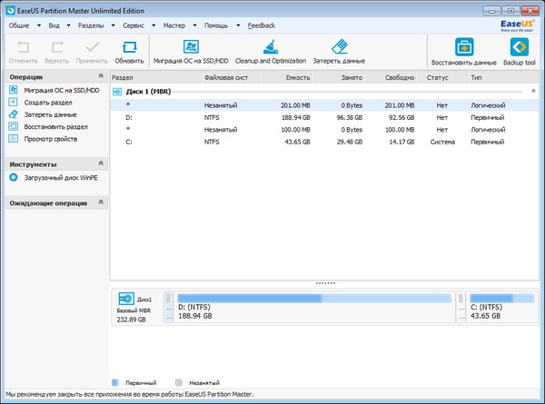The image size is (545, 404).
Task: Collapse the Инструменты panel section
Action: tap(100, 163)
